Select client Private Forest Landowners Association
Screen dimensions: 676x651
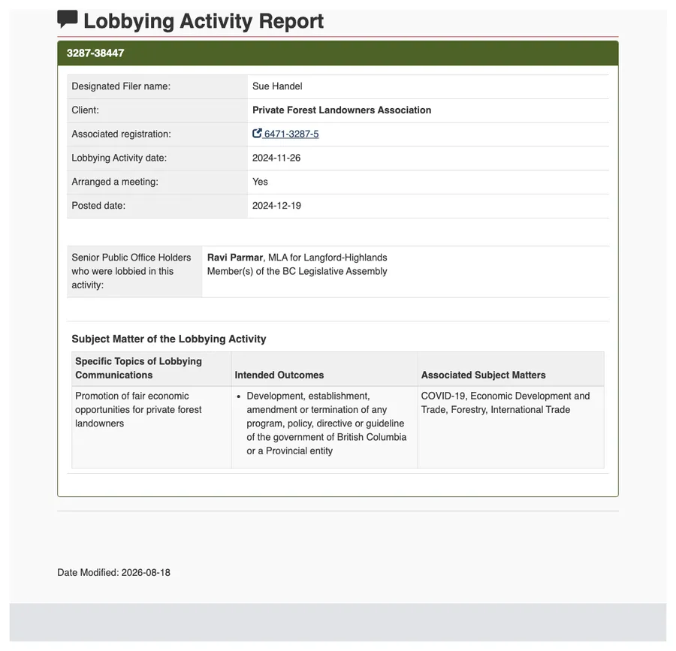coord(342,110)
